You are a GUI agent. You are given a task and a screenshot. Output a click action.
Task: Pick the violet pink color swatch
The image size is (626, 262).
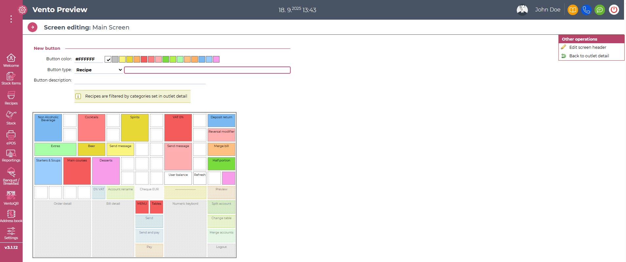pyautogui.click(x=216, y=59)
